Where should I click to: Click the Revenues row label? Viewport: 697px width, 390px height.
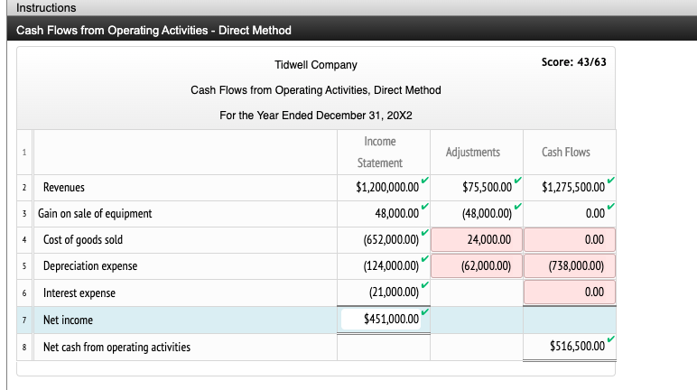coord(63,187)
